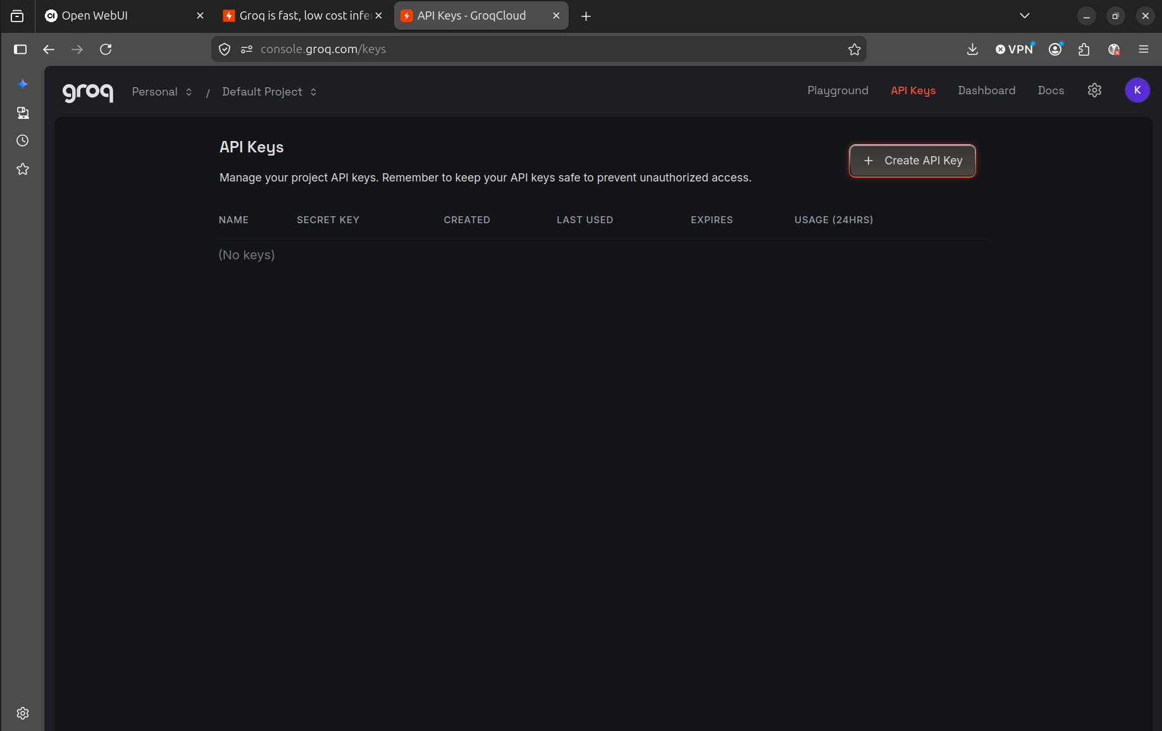The image size is (1162, 731).
Task: Toggle the sidebar panel icon
Action: click(x=20, y=49)
